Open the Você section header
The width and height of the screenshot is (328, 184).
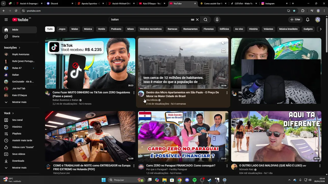coord(9,113)
